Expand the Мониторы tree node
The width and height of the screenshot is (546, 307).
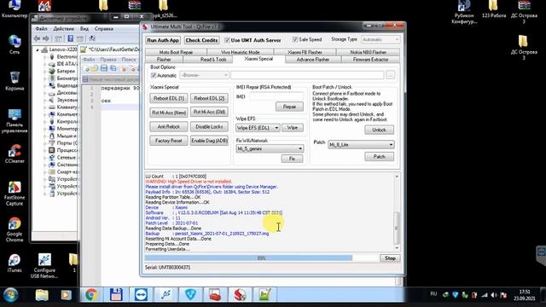45,129
